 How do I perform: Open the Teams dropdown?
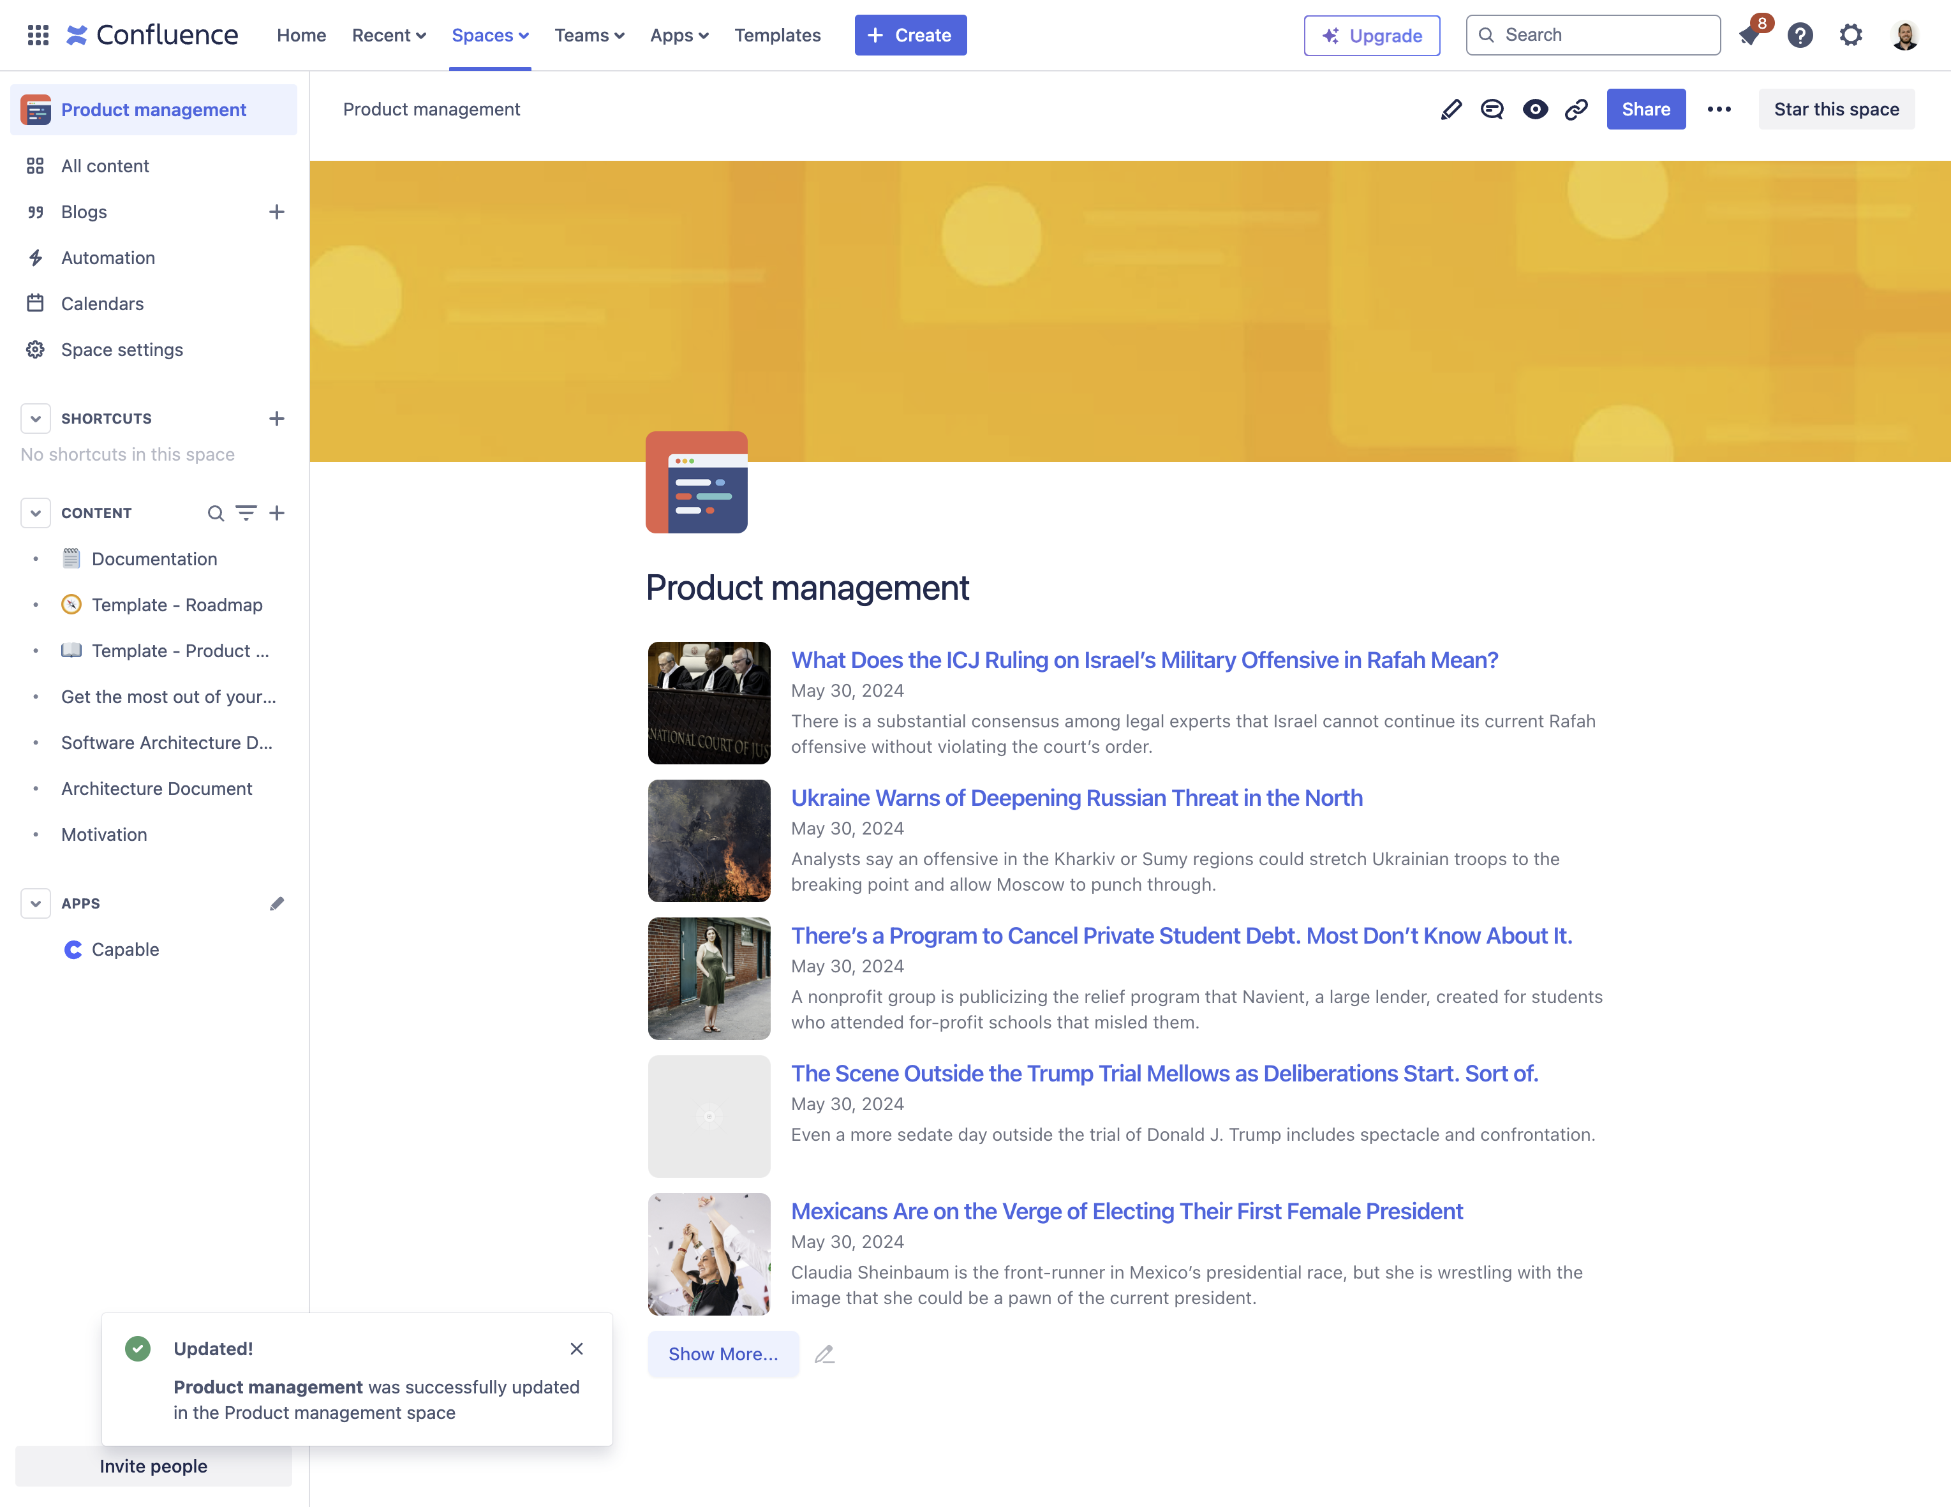point(589,35)
